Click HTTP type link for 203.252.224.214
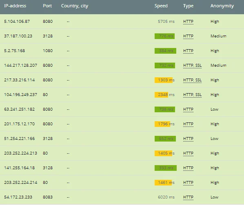 (x=188, y=183)
